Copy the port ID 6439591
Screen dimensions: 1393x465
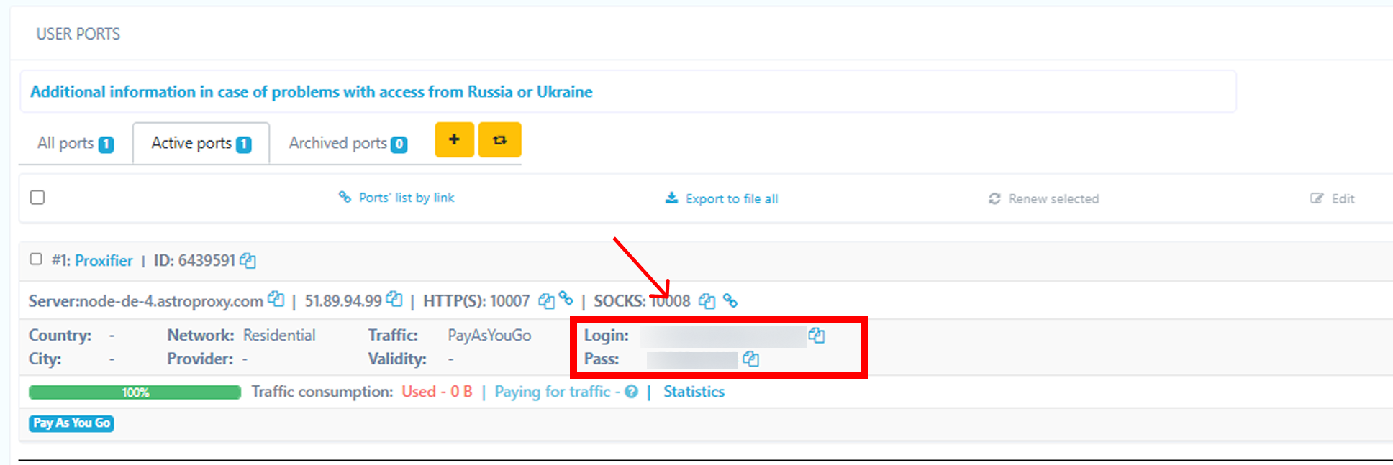tap(248, 260)
